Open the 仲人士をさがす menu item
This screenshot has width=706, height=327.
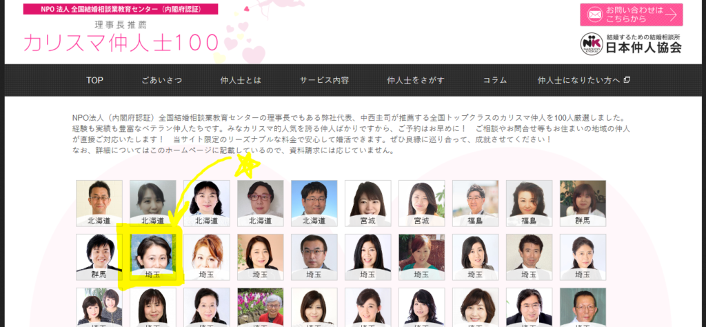(x=416, y=80)
